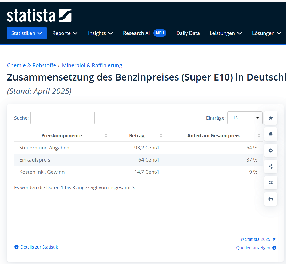Select Kosten inkl. Gewinn row label
286x264 pixels.
[x=42, y=172]
